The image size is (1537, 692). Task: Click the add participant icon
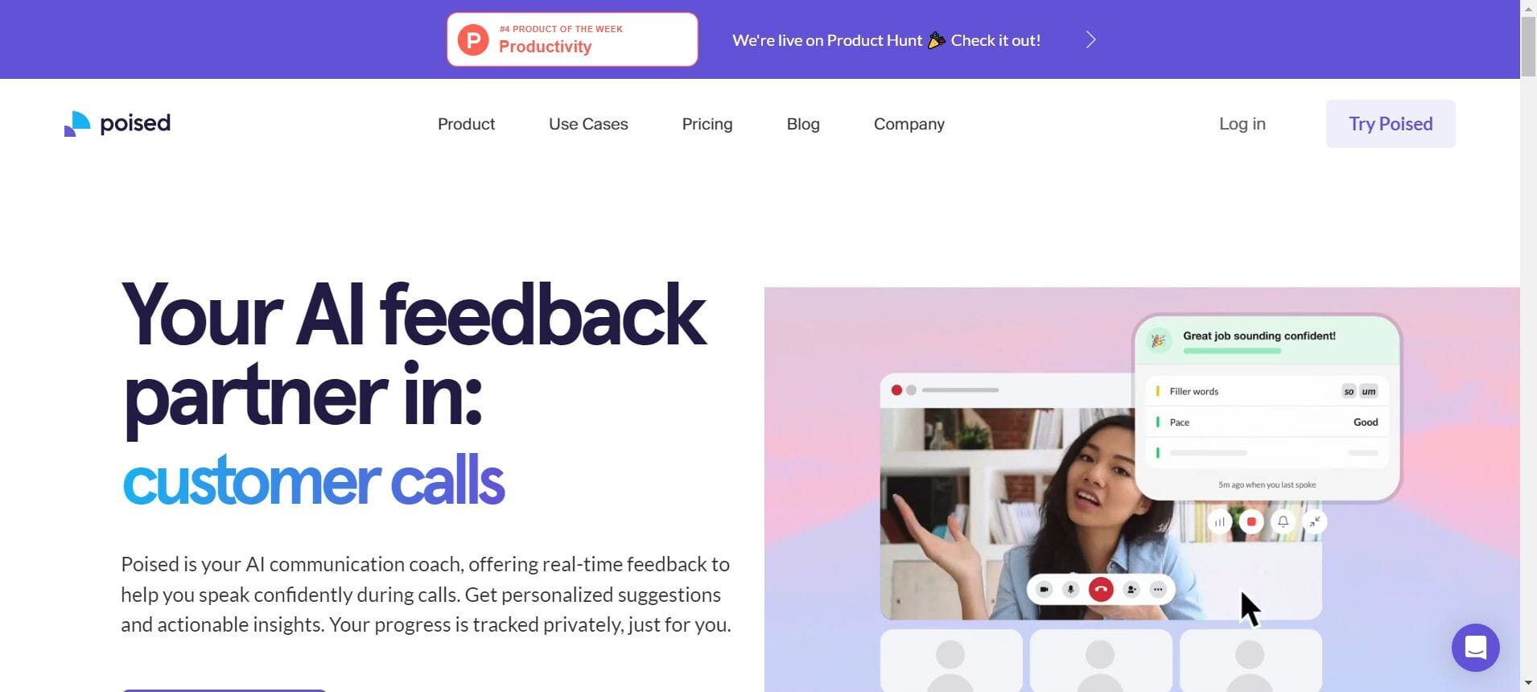pyautogui.click(x=1131, y=590)
